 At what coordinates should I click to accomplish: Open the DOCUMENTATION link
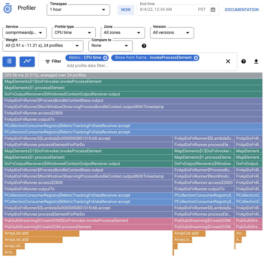242,10
